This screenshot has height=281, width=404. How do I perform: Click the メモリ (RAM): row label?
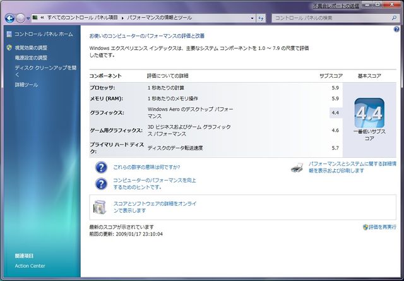coord(106,99)
